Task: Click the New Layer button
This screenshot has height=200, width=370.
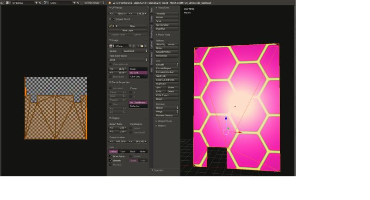Action: pyautogui.click(x=128, y=30)
